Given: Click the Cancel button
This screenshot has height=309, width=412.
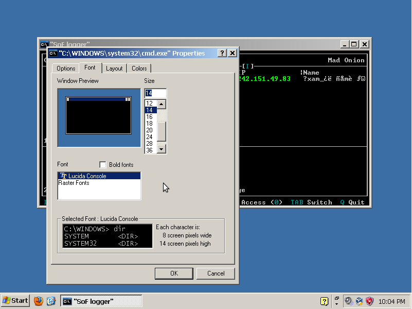Looking at the screenshot, I should [216, 273].
